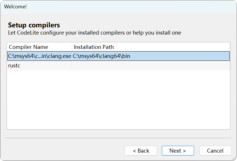This screenshot has height=161, width=237.
Task: Click the blank area of the compiler list
Action: pyautogui.click(x=118, y=101)
